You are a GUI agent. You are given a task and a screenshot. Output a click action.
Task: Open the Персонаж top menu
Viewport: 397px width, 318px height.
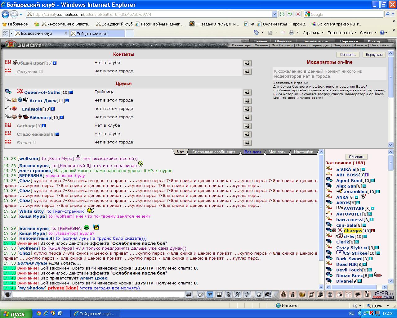point(349,41)
